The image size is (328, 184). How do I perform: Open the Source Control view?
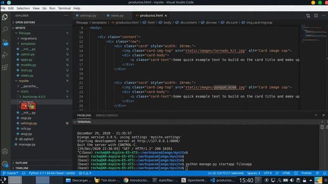[x=5, y=42]
